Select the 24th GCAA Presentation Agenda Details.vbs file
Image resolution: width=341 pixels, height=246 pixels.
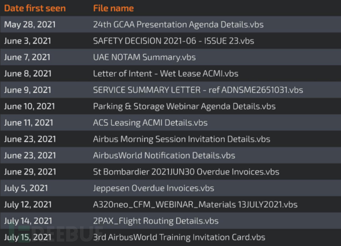click(x=171, y=24)
